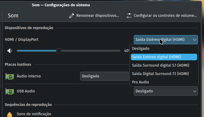Click the HDMI volume slider handle
Screen dimensions: 204x117
click(59, 51)
